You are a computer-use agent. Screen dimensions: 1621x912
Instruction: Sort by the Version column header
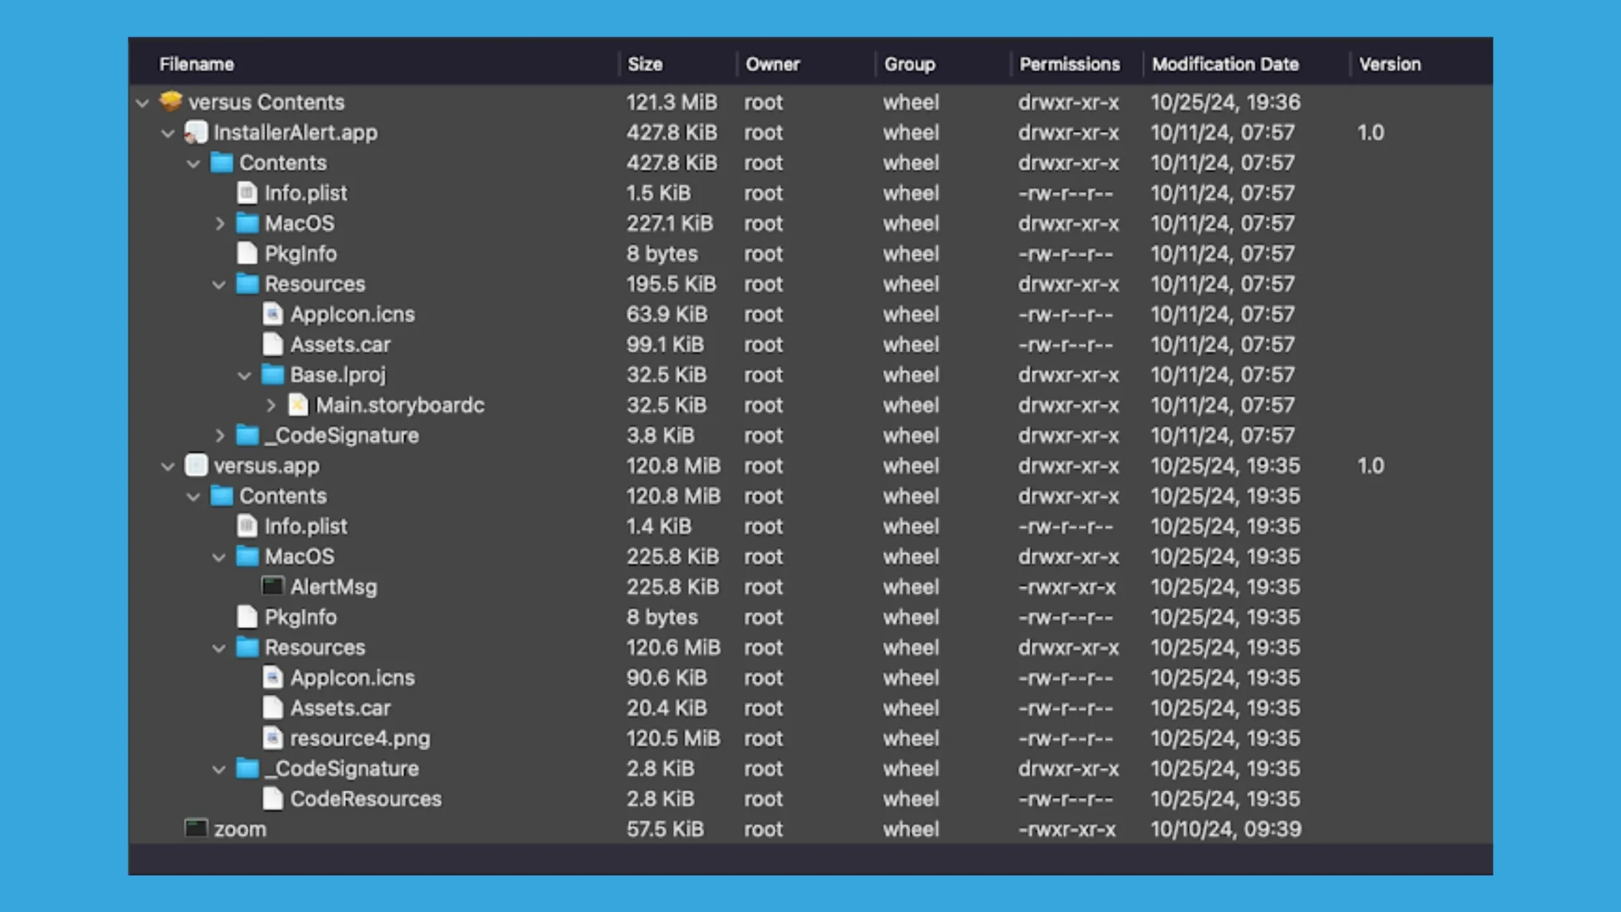(x=1390, y=64)
